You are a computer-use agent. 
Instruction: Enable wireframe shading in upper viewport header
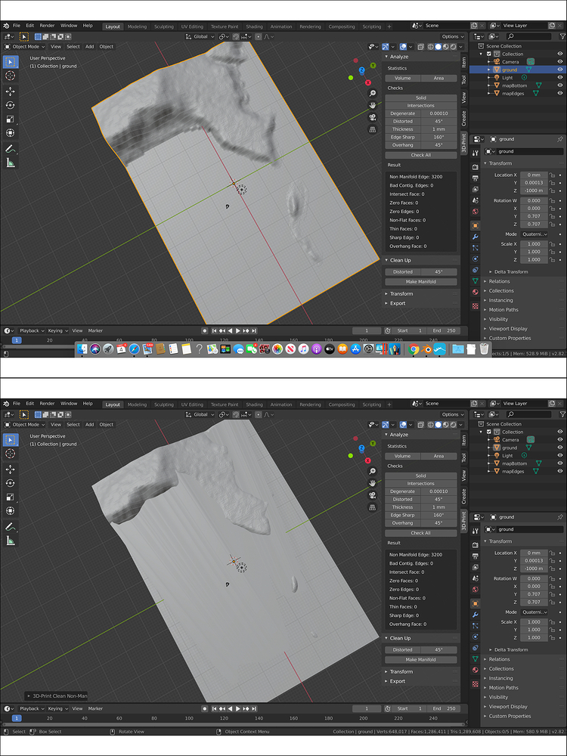431,47
